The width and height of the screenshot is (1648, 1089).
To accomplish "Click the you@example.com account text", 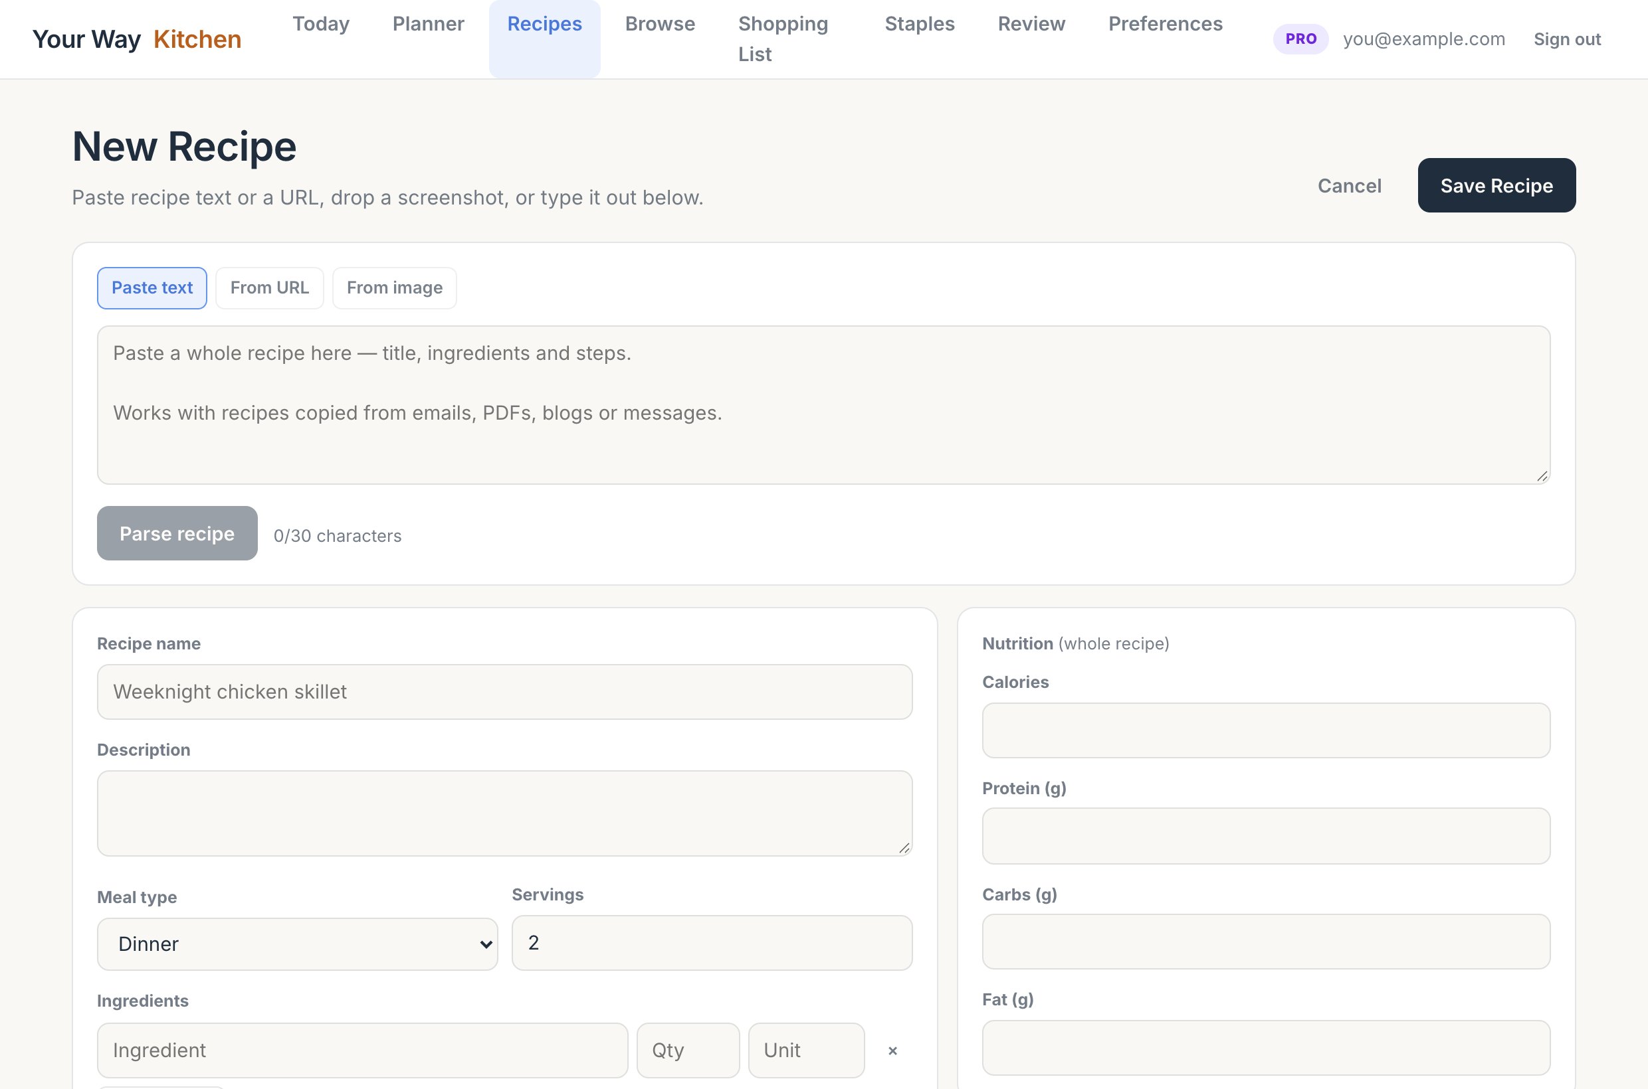I will (x=1423, y=39).
